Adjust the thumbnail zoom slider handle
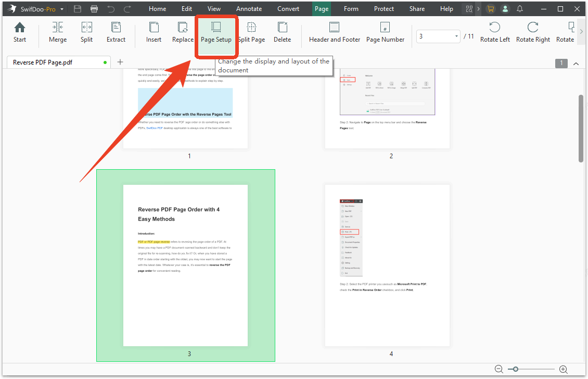The height and width of the screenshot is (379, 588). tap(516, 369)
